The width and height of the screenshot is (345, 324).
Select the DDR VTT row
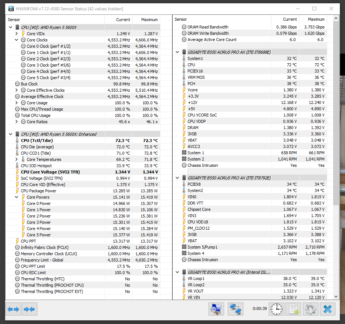tap(250, 203)
